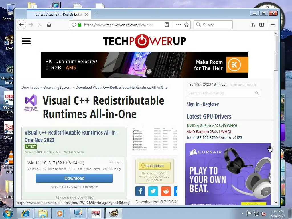Screen dimensions: 292x219
Task: Open the Register link
Action: click(211, 104)
